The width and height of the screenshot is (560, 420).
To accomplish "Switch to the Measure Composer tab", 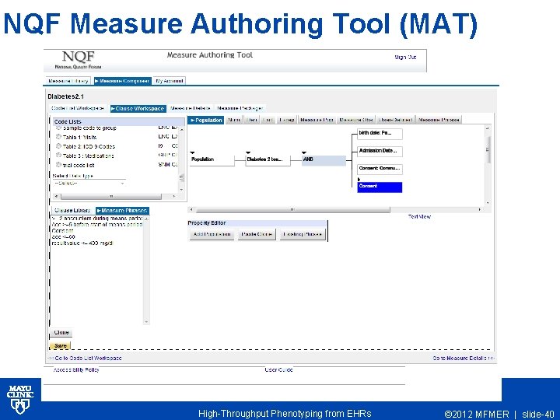I will (x=123, y=81).
